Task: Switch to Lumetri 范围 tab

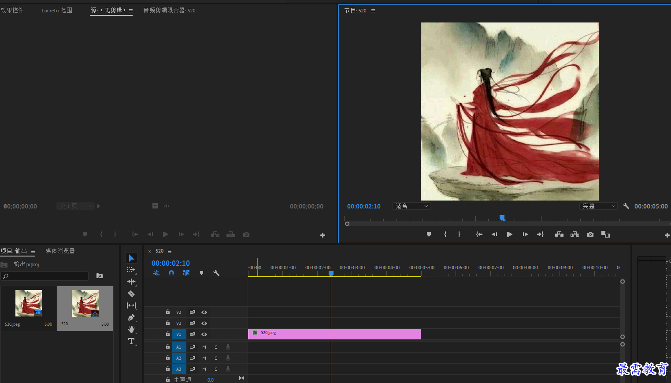Action: coord(57,10)
